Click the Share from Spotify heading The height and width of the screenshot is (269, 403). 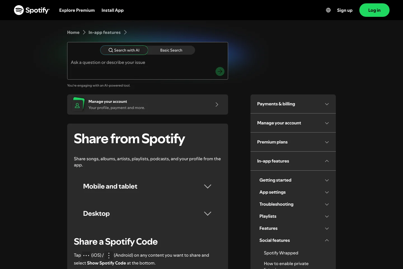[129, 139]
